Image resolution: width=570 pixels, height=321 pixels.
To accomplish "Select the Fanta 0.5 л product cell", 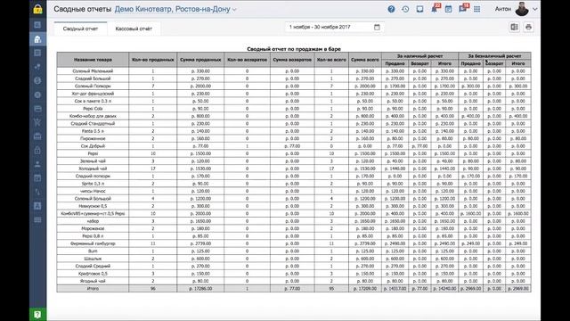I will pyautogui.click(x=93, y=131).
